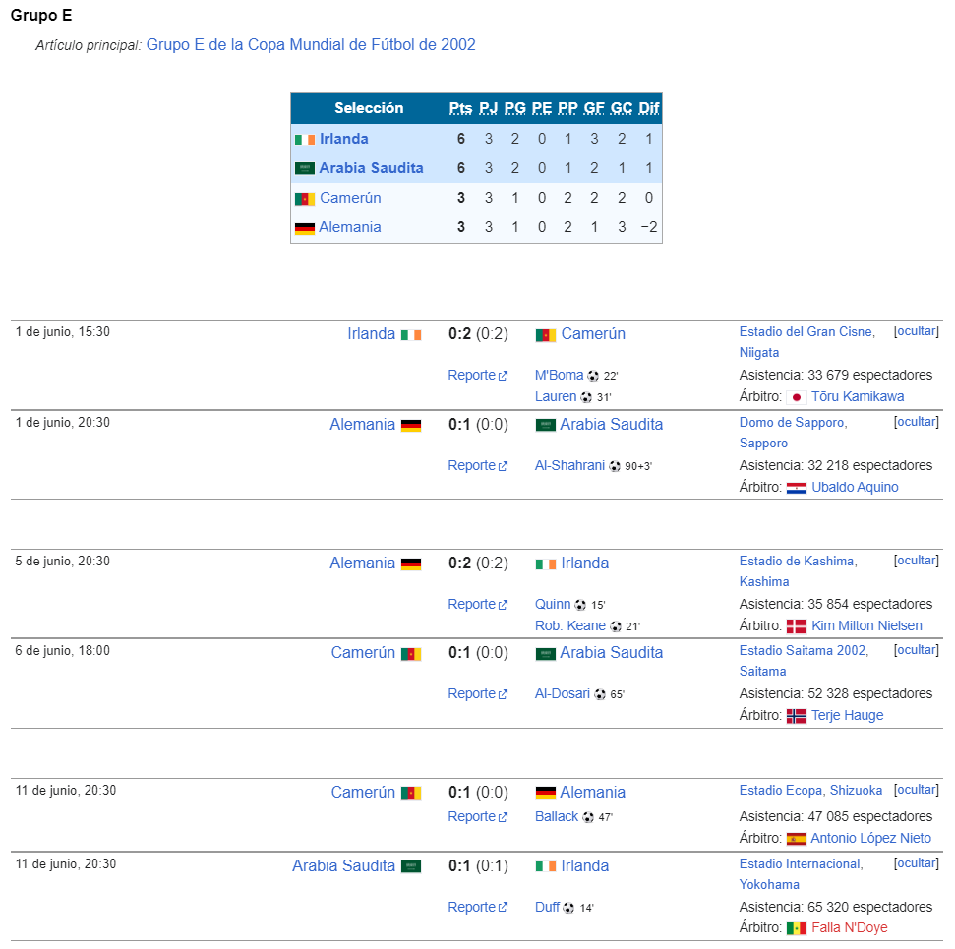Open the Estadio del Gran Cisne link
This screenshot has width=955, height=949.
coord(807,332)
